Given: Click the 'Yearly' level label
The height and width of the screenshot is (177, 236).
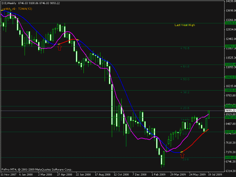Looking at the screenshot, I should coord(185,120).
